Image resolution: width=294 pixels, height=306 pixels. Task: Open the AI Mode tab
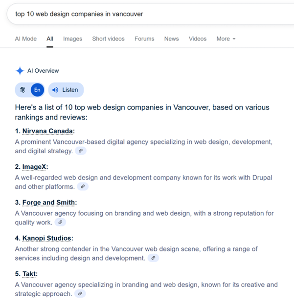coord(26,39)
